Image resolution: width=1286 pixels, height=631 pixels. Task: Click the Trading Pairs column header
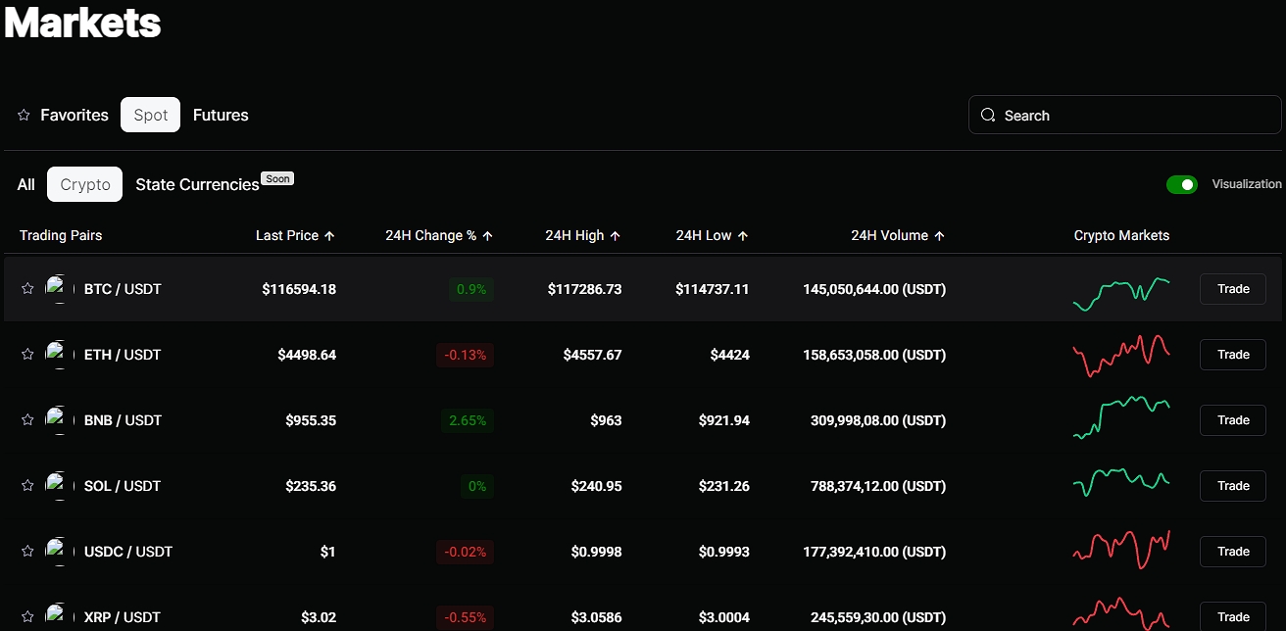coord(61,235)
